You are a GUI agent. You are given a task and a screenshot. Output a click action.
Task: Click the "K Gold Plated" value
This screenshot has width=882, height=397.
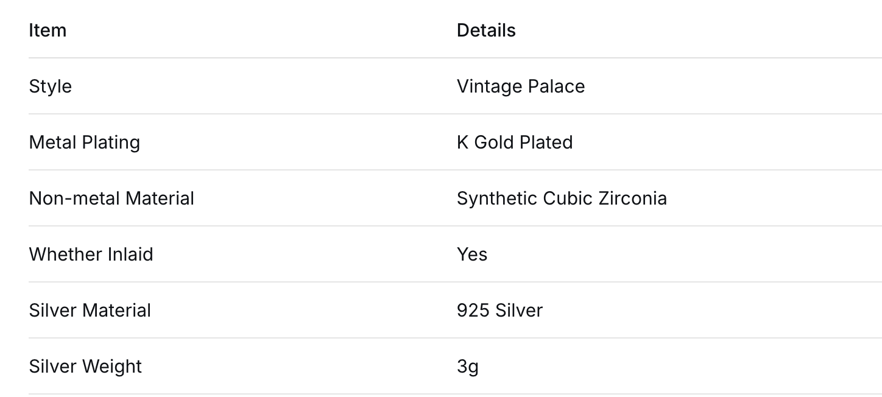[x=515, y=142]
